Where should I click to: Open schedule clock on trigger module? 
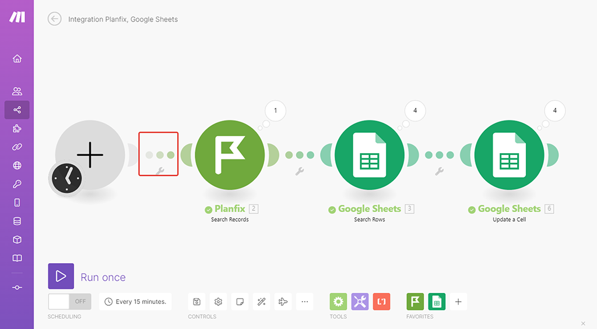66,178
